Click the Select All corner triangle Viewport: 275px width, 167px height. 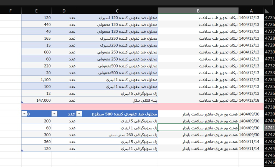(267, 11)
